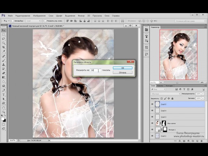Select the Pen tool
The height and width of the screenshot is (156, 208).
click(x=4, y=90)
